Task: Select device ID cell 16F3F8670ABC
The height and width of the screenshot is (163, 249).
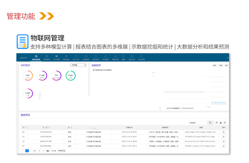Action: click(x=46, y=146)
